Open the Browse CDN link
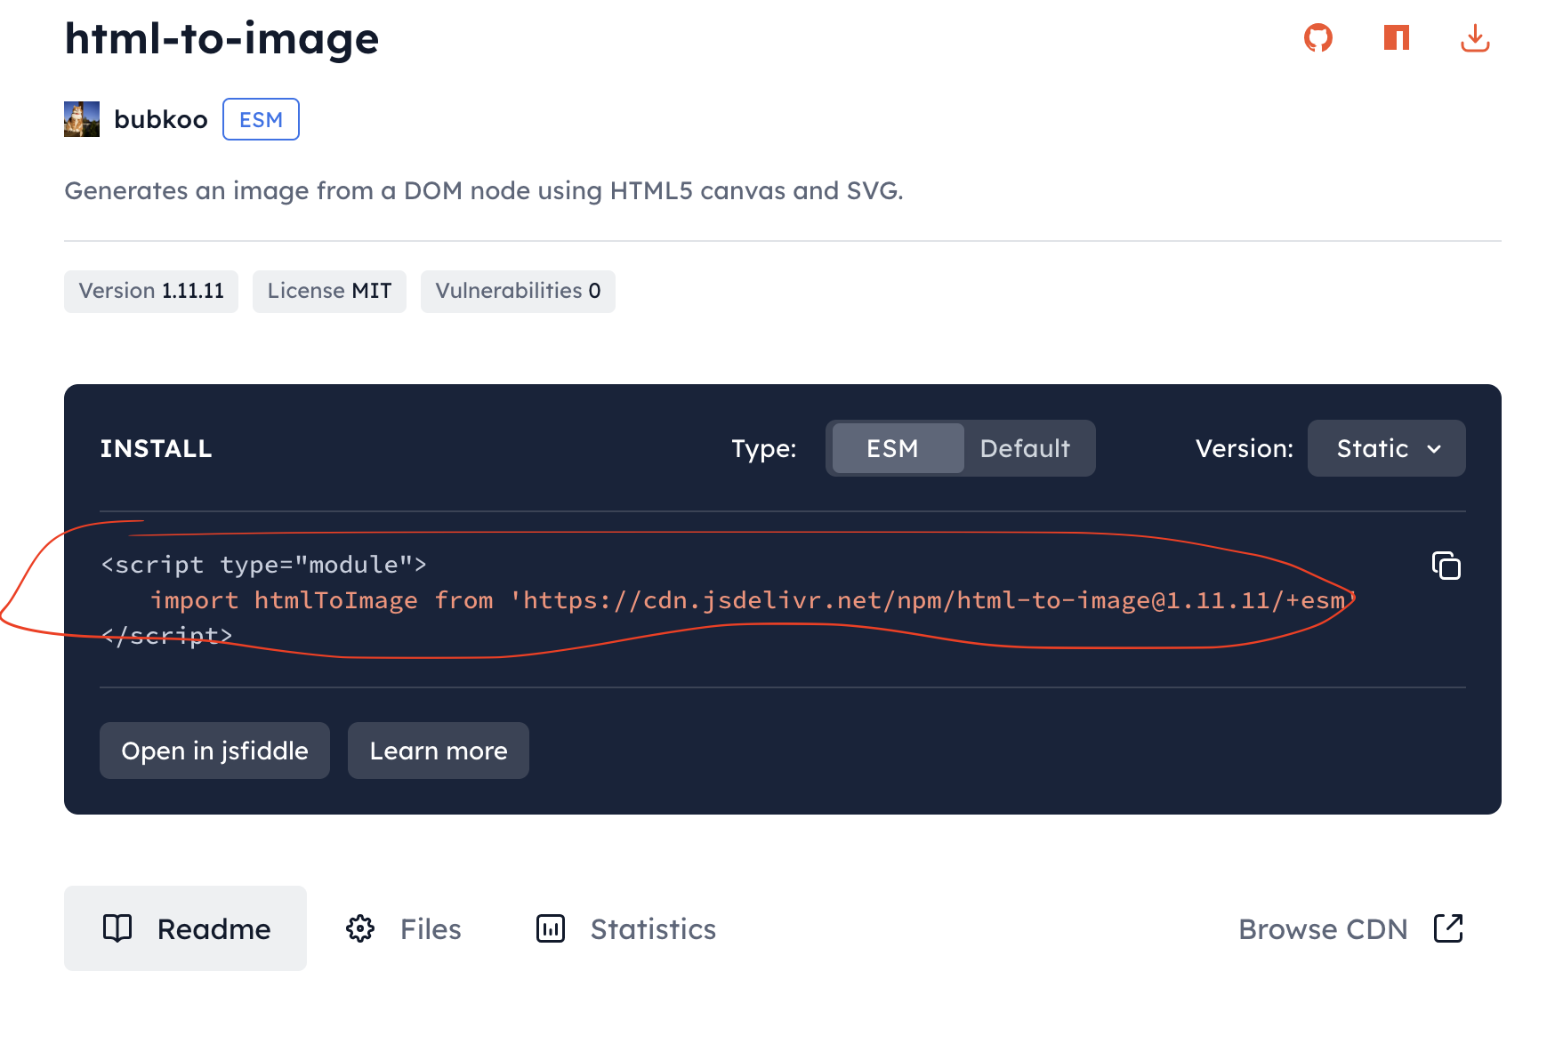1555x1044 pixels. pyautogui.click(x=1323, y=929)
